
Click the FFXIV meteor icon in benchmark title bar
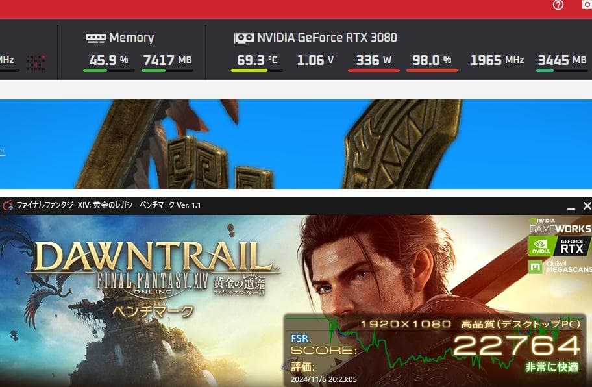tap(8, 206)
